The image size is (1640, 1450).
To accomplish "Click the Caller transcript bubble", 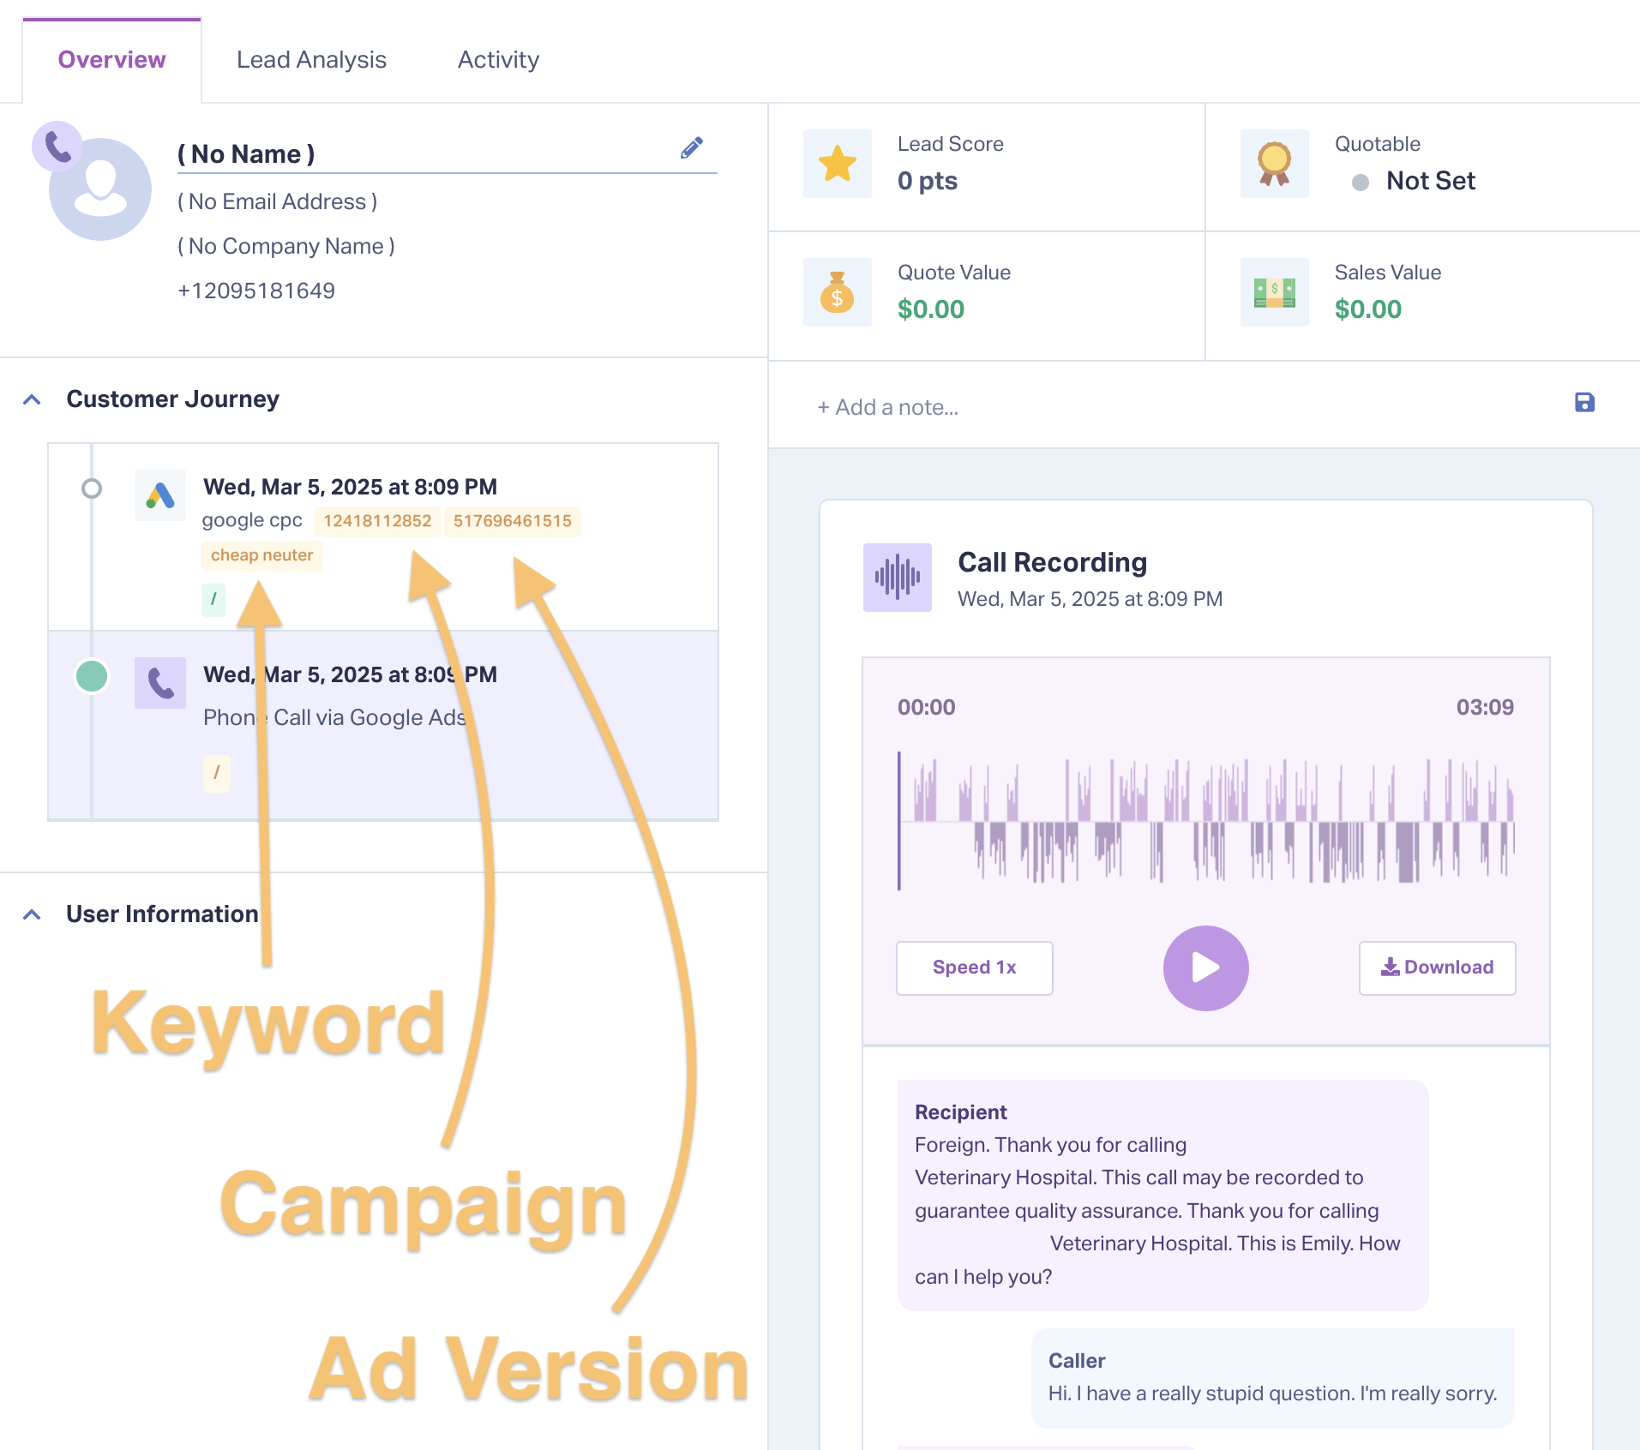I will 1273,1378.
